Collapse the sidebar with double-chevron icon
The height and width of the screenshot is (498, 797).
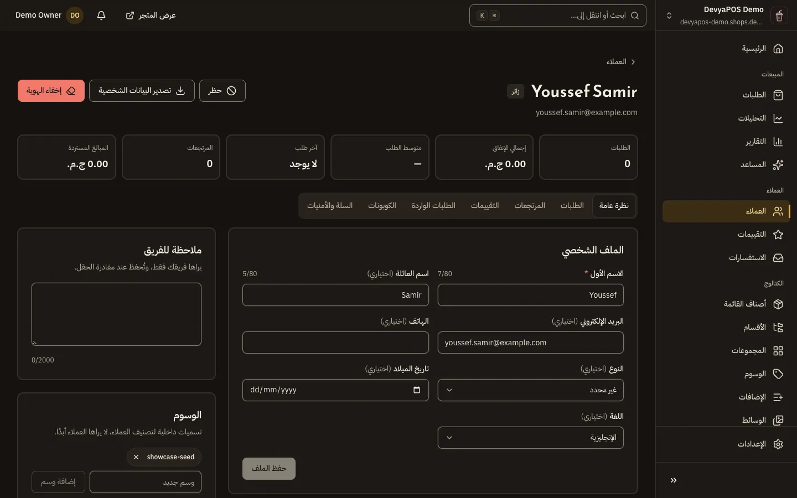(x=674, y=480)
